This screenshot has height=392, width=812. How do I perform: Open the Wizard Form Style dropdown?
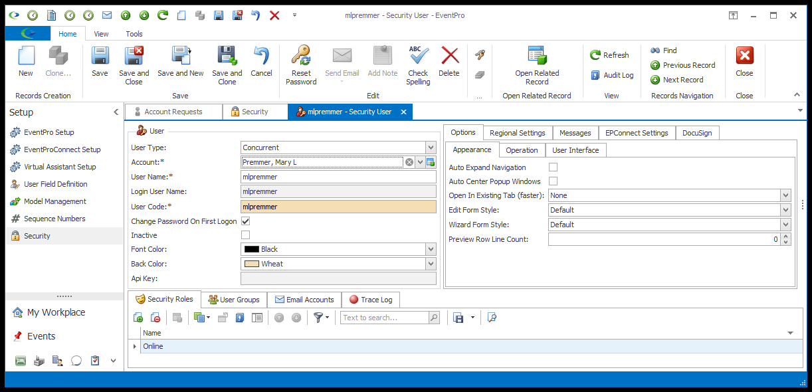[786, 225]
